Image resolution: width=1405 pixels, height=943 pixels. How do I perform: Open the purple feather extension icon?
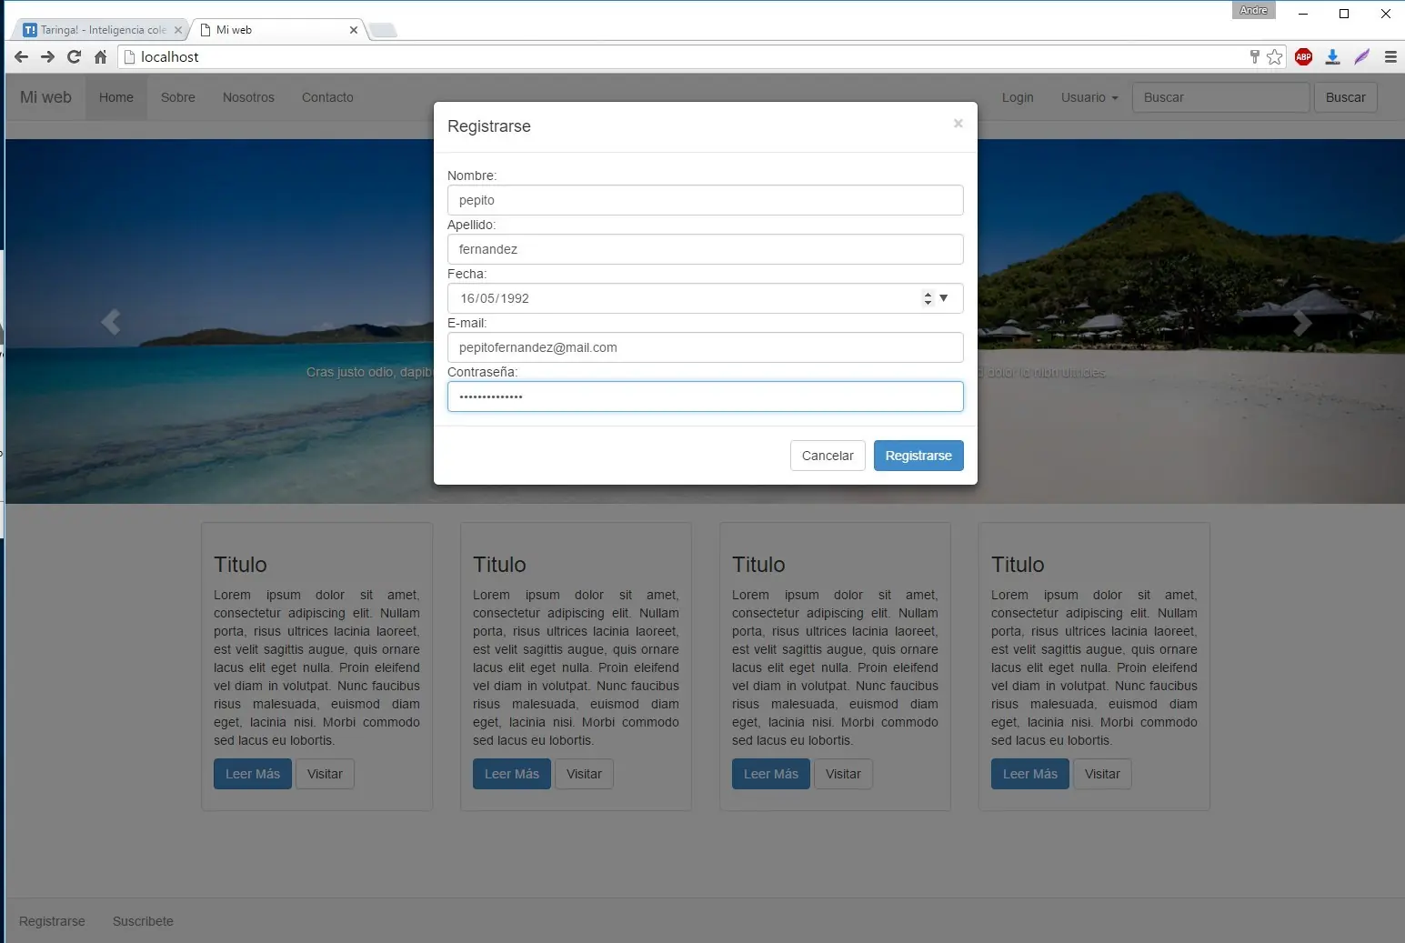tap(1361, 56)
